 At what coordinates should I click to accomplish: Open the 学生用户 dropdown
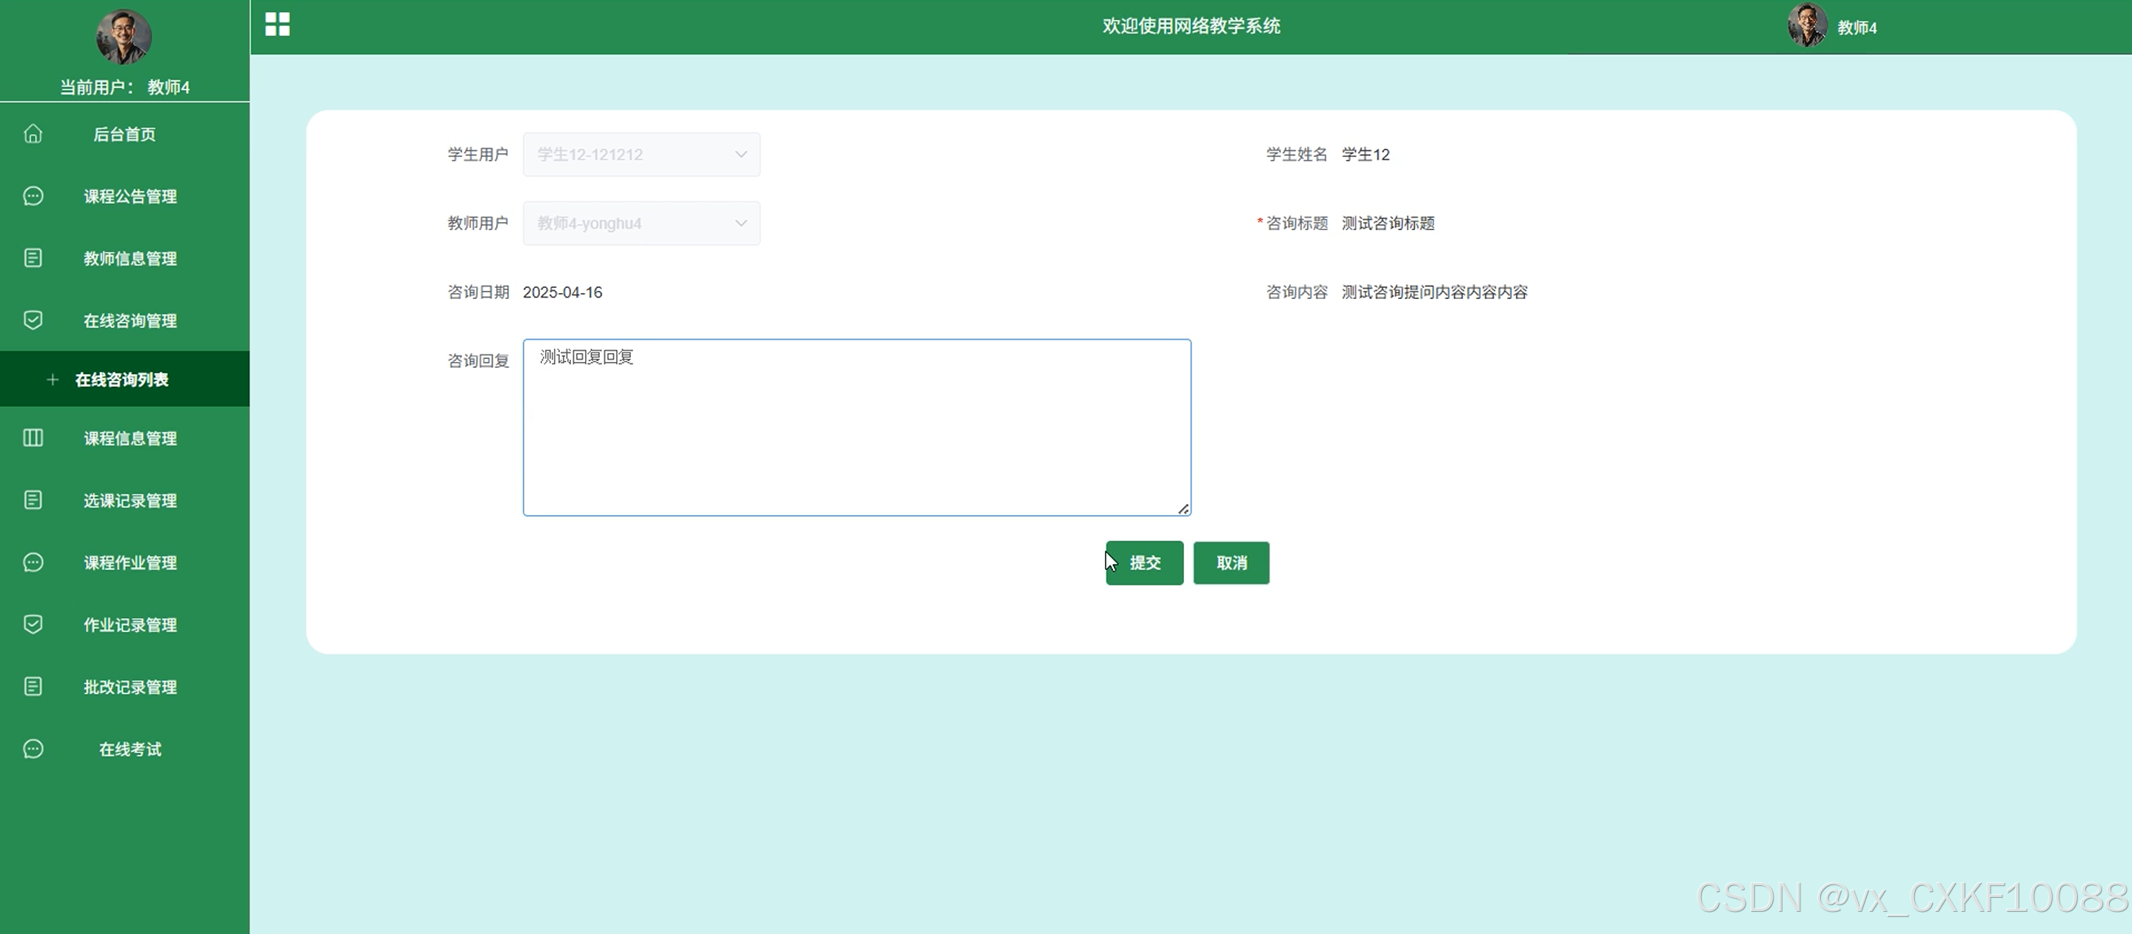coord(641,154)
